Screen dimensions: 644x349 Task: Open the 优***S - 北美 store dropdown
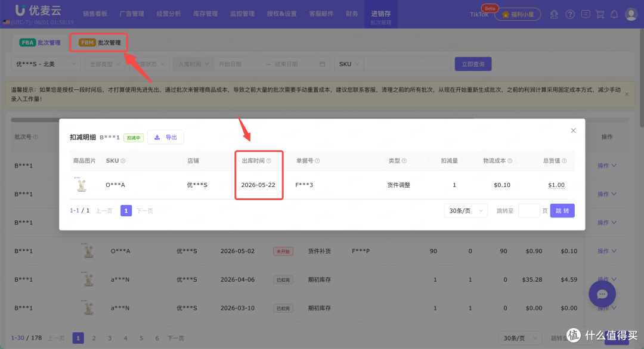point(45,64)
